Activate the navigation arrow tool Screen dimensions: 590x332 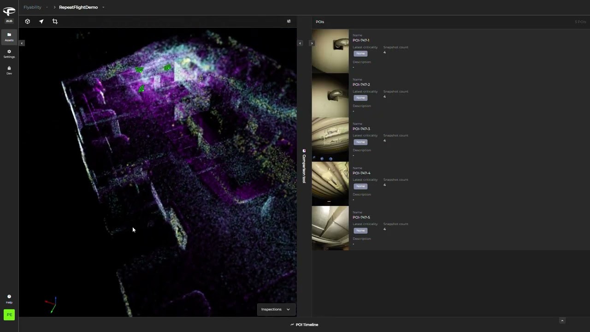coord(41,21)
